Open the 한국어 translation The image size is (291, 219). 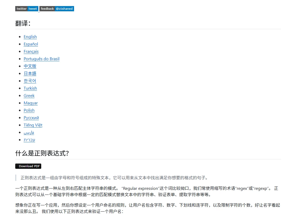click(x=30, y=81)
